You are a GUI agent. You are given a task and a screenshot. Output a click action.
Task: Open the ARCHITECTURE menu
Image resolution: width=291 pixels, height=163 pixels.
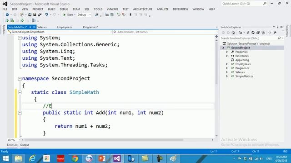pyautogui.click(x=143, y=9)
